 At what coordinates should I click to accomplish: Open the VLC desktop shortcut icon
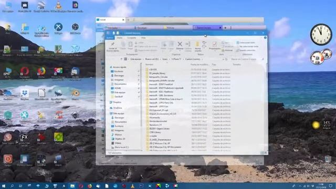pos(58,5)
